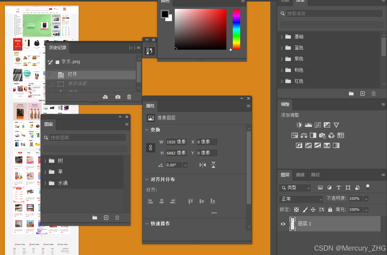Expand the 蓝色 gradient folder
387x255 pixels.
282,48
